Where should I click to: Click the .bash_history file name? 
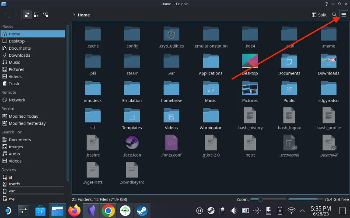pyautogui.click(x=250, y=128)
